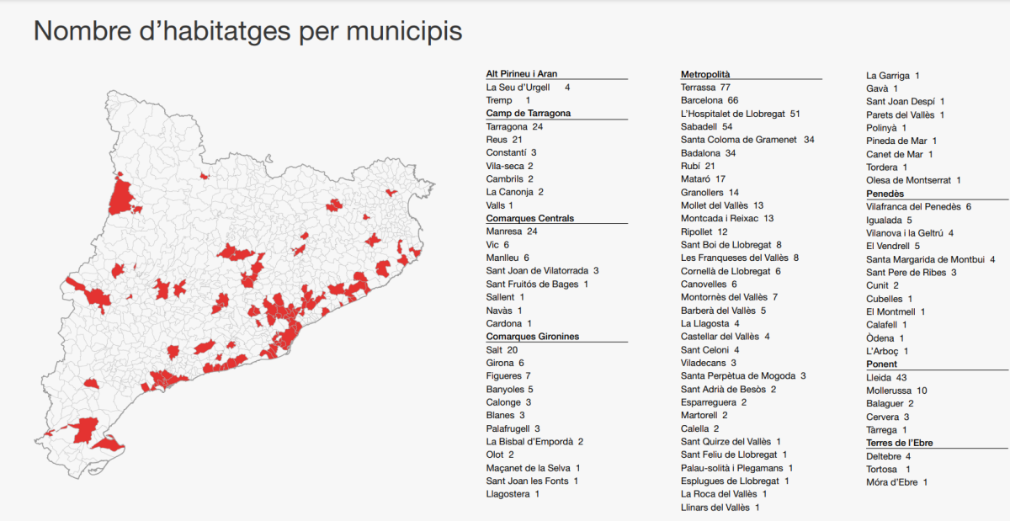Select the Vilafranca del Penedès entry
The image size is (1010, 521).
click(x=918, y=206)
